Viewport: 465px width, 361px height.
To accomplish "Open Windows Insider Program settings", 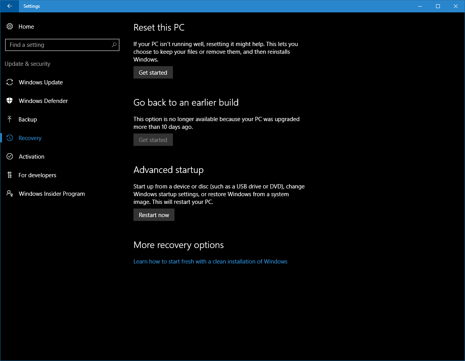I will coord(51,193).
